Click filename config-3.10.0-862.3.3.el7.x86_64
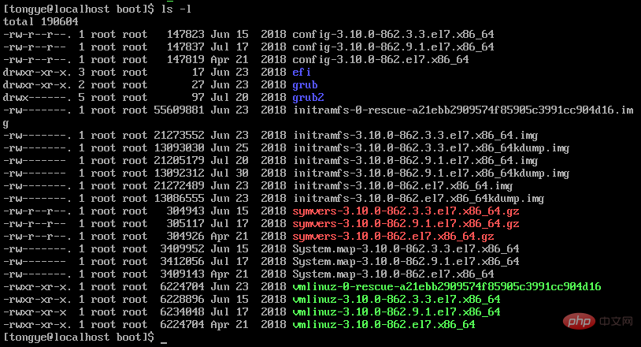The image size is (641, 347). (x=393, y=35)
